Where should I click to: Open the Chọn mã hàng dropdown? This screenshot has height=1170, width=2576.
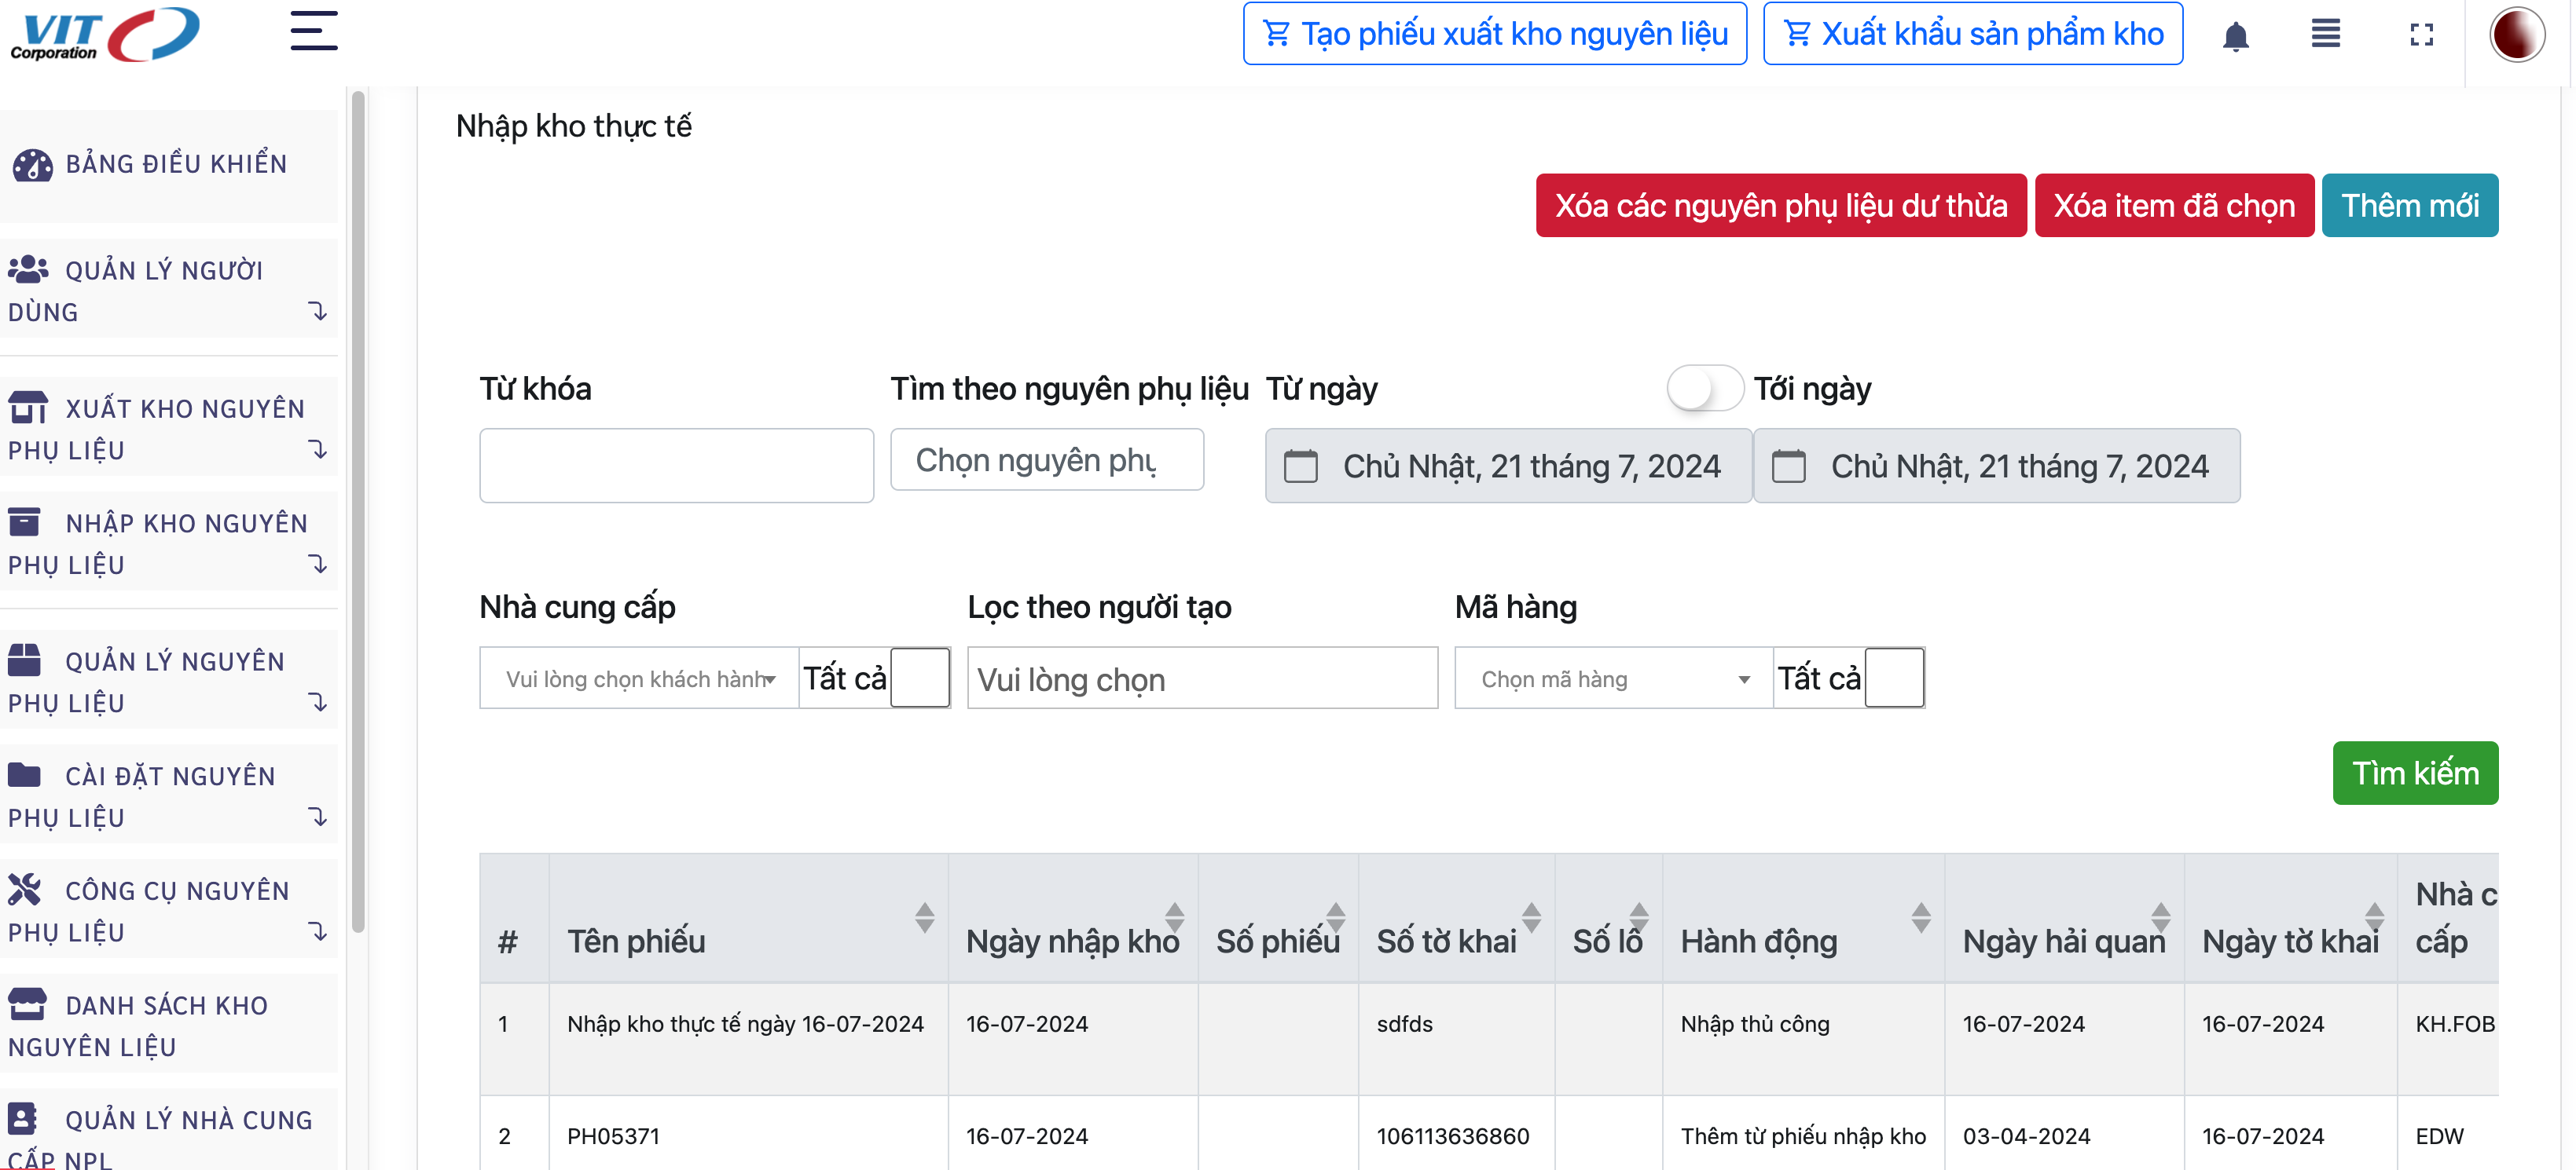click(1613, 679)
